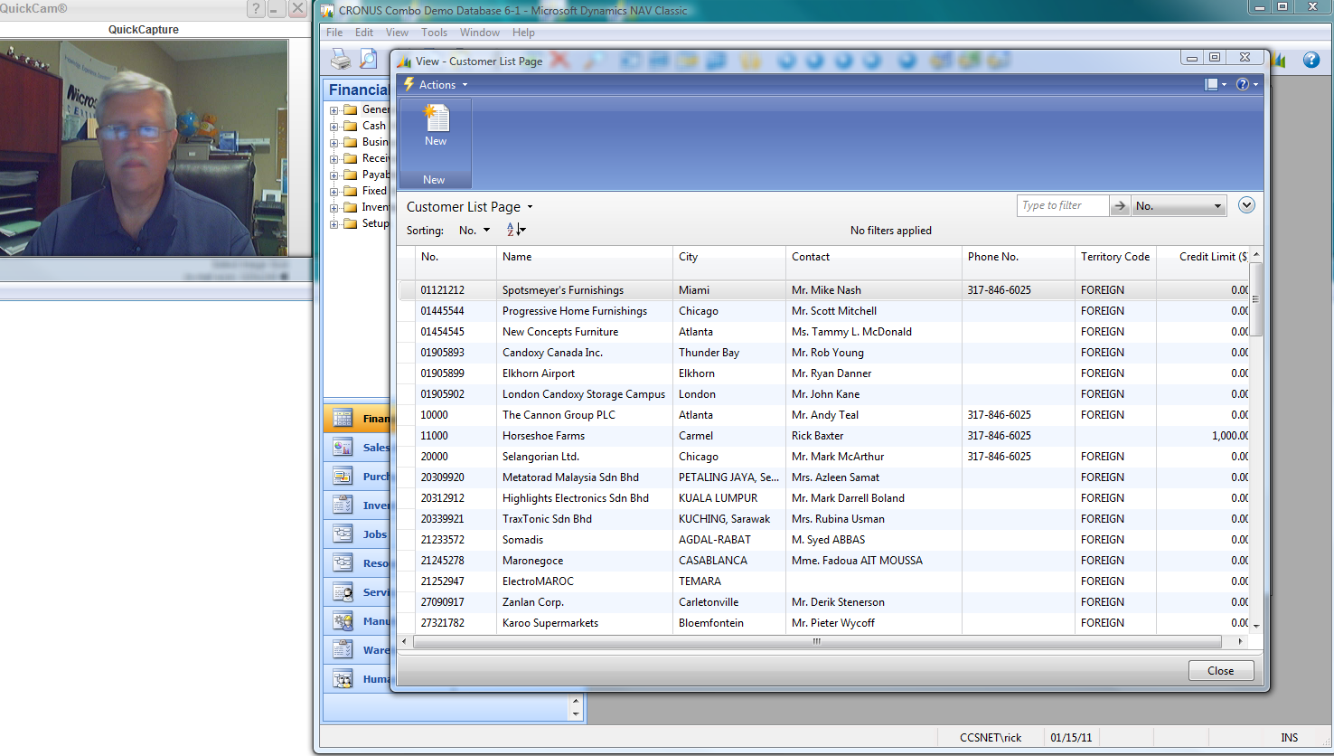Open the Service navigation menu
1334x756 pixels.
(357, 591)
